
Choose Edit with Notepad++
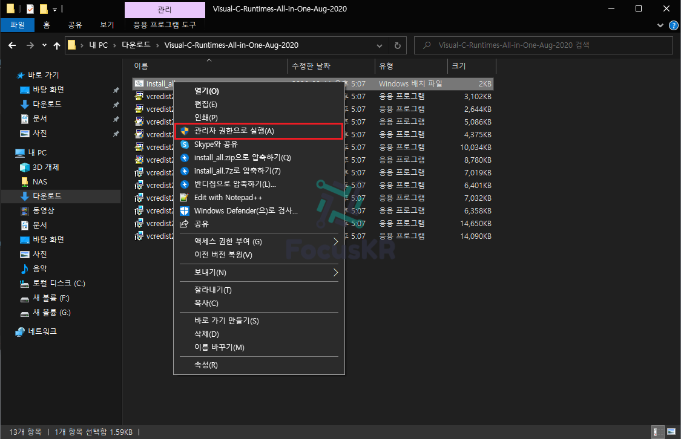point(259,197)
